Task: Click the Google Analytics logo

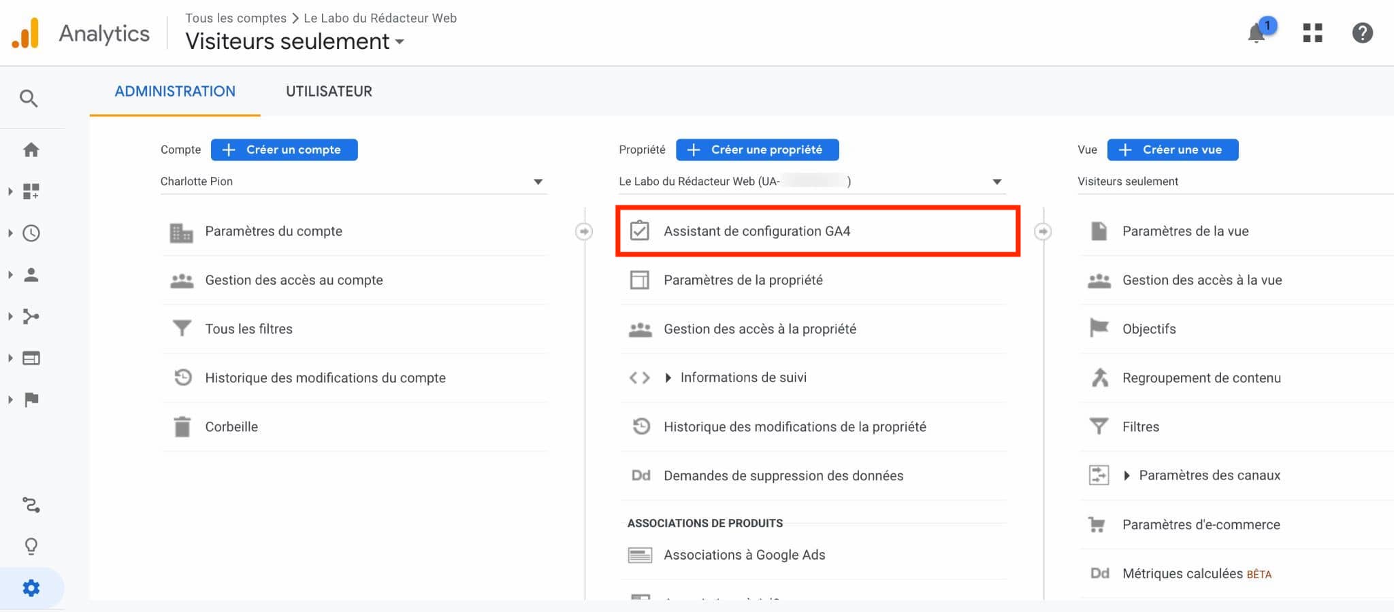Action: pyautogui.click(x=26, y=33)
